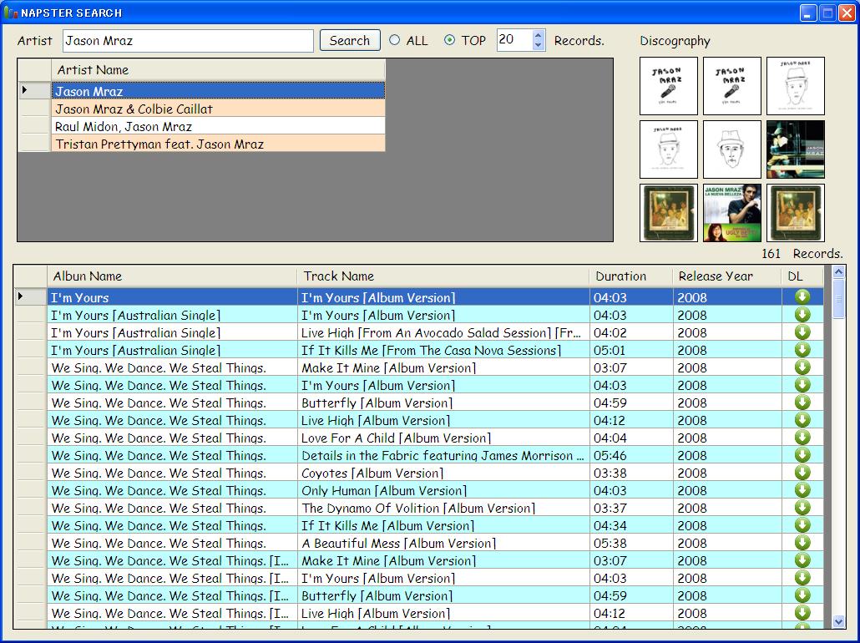Screen dimensions: 860x643
Task: Select artist Jason Mraz & Colbie Caillat
Action: coord(218,109)
